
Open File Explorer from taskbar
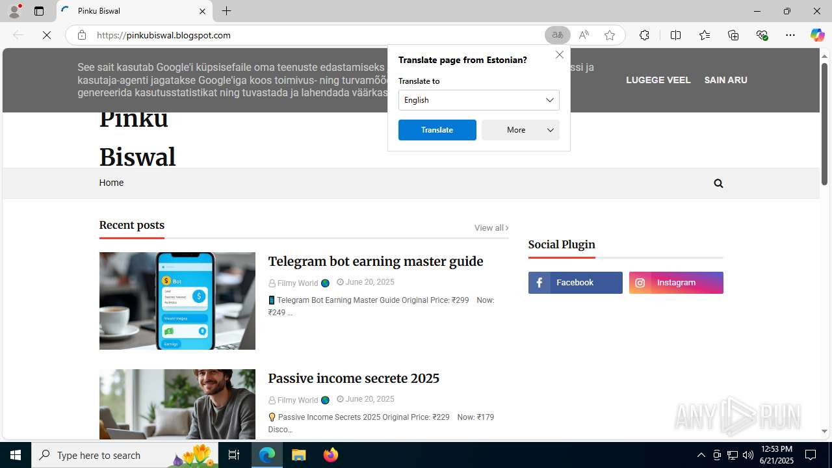coord(299,455)
